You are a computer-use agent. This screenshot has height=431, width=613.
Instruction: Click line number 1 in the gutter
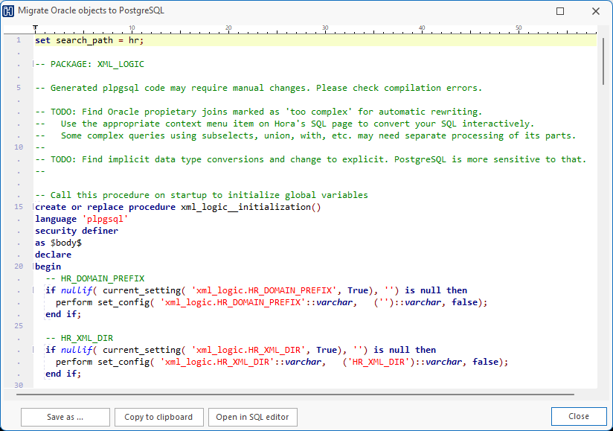coord(18,40)
